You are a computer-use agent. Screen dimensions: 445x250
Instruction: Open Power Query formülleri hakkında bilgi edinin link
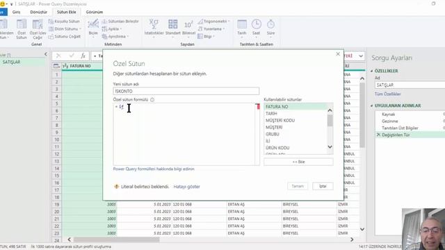click(x=154, y=169)
